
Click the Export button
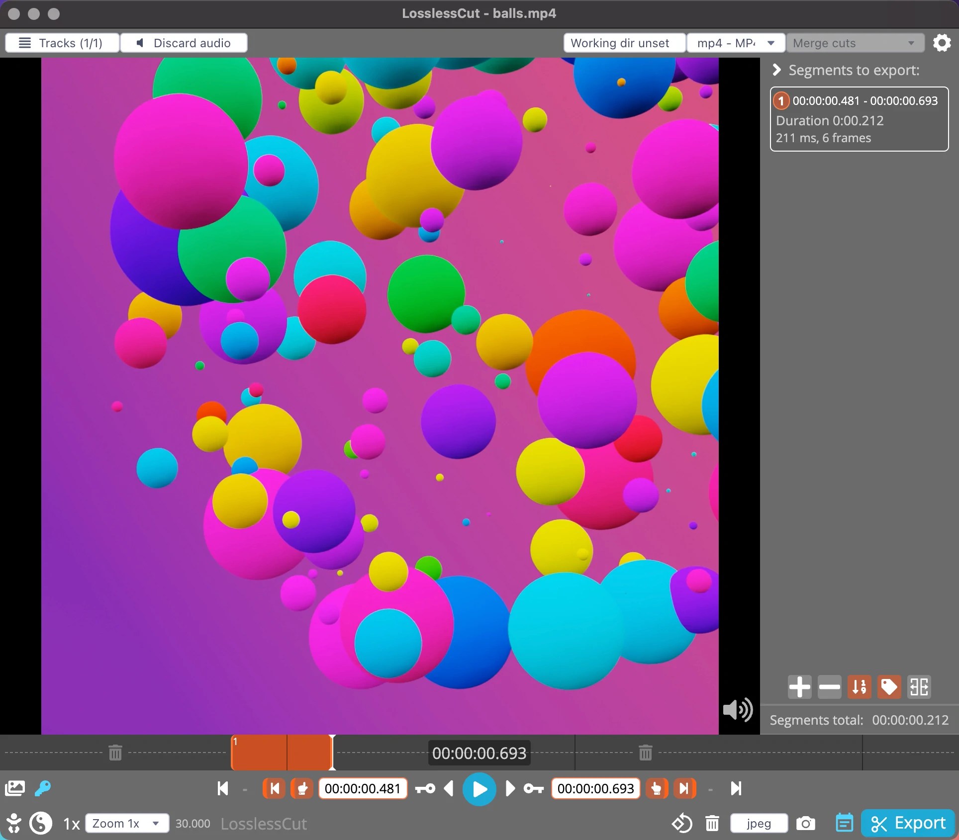point(908,824)
